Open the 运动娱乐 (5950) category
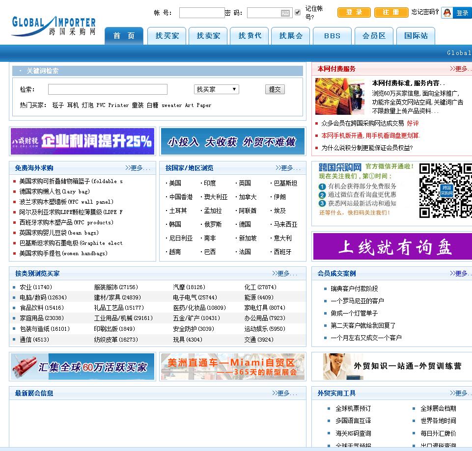The width and height of the screenshot is (472, 451). (265, 329)
